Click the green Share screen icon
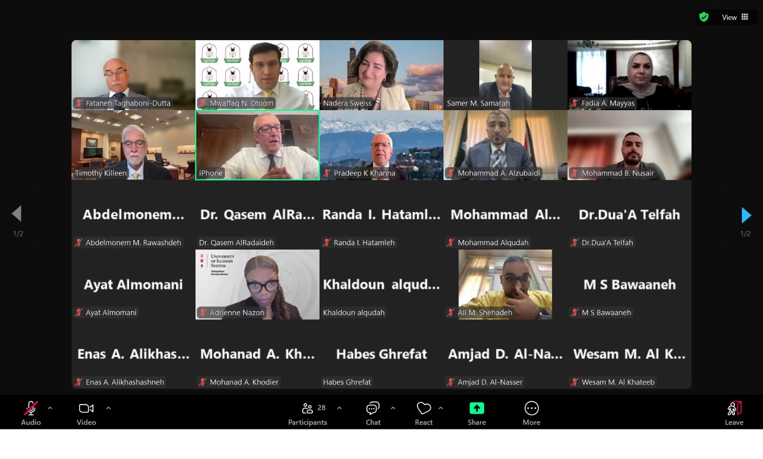 click(476, 408)
